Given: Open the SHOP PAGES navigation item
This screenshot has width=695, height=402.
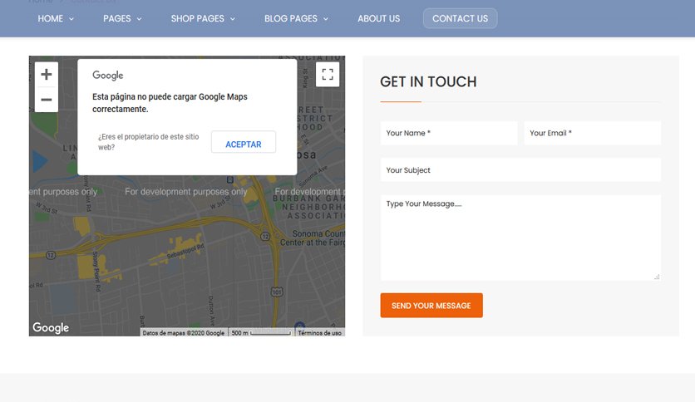Looking at the screenshot, I should coord(198,18).
